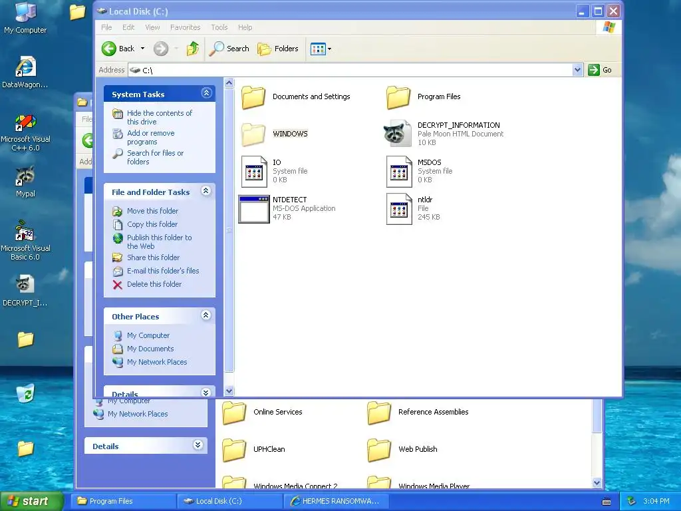Collapse the Other Places panel
Viewport: 681px width, 511px height.
(206, 315)
